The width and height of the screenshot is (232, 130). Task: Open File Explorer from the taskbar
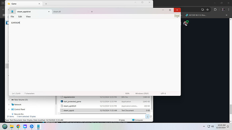click(11, 126)
